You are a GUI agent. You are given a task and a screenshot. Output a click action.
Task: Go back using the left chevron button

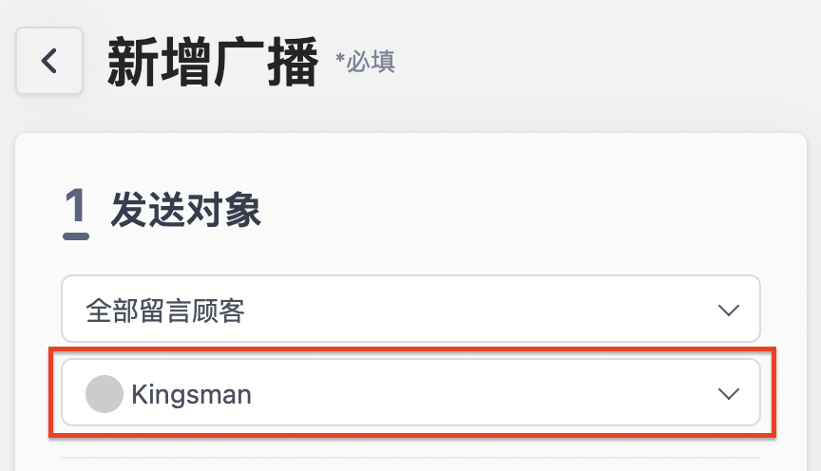pyautogui.click(x=49, y=61)
